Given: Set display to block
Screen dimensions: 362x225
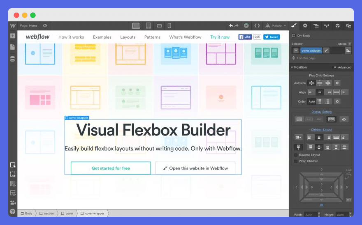Looking at the screenshot, I should (299, 119).
